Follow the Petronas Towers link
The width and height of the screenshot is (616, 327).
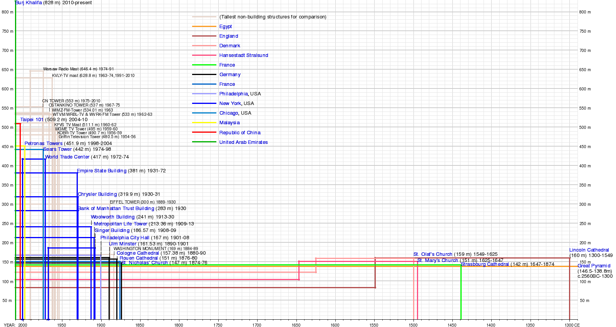coord(44,143)
